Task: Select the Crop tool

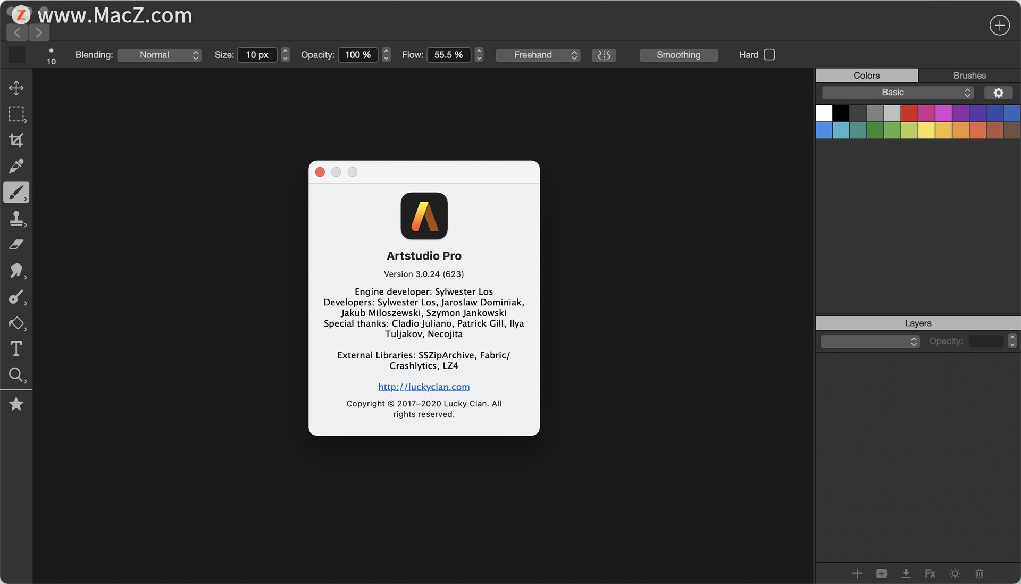Action: click(16, 140)
